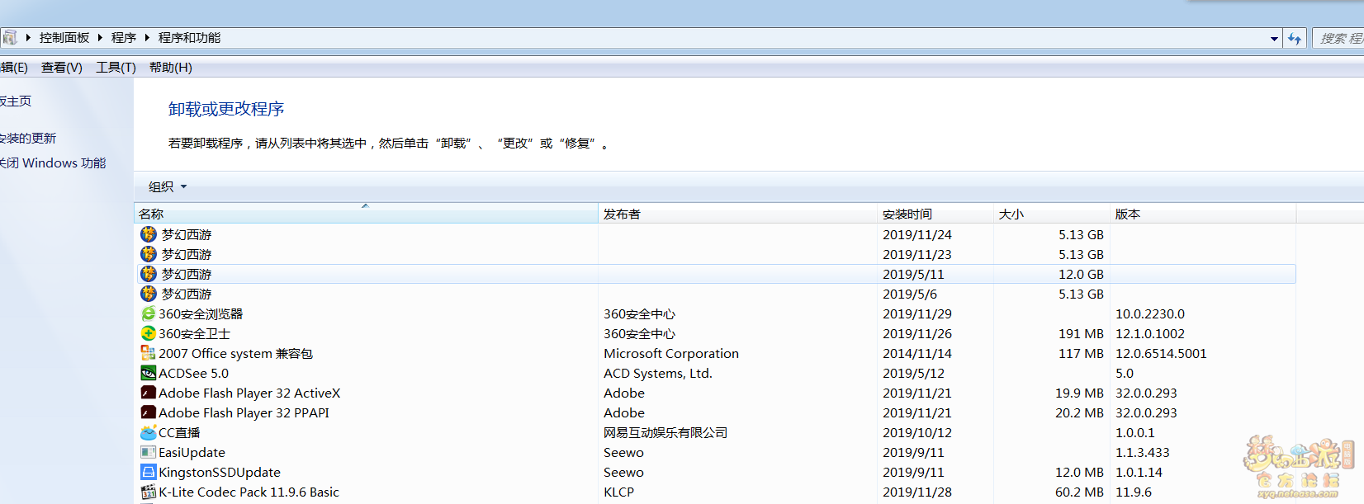This screenshot has height=504, width=1364.
Task: Open the 工具(T) menu
Action: pyautogui.click(x=116, y=68)
